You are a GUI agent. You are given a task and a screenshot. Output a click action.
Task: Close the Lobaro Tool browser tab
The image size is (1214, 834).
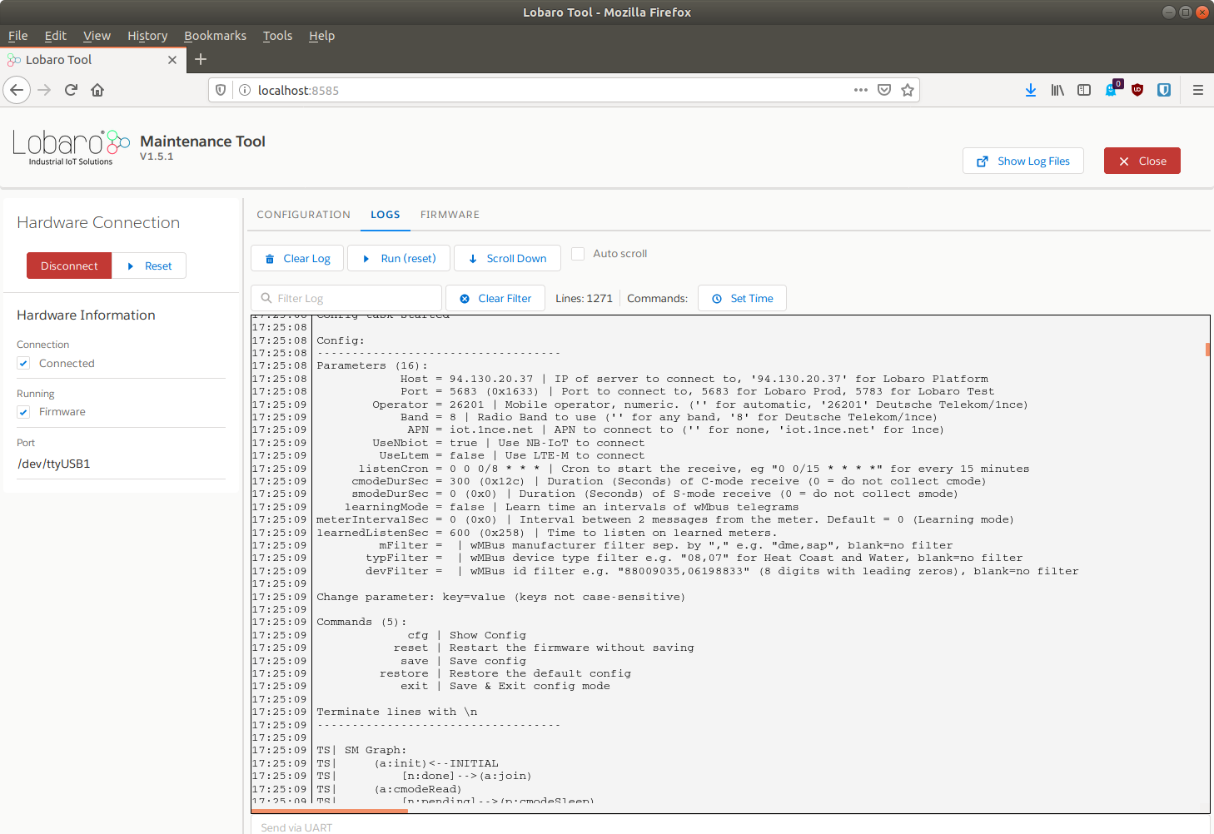click(172, 60)
